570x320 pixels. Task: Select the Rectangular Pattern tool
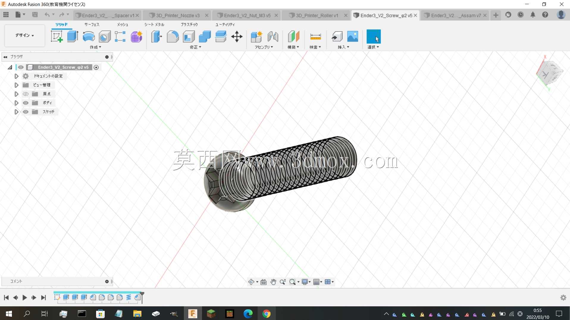[120, 37]
